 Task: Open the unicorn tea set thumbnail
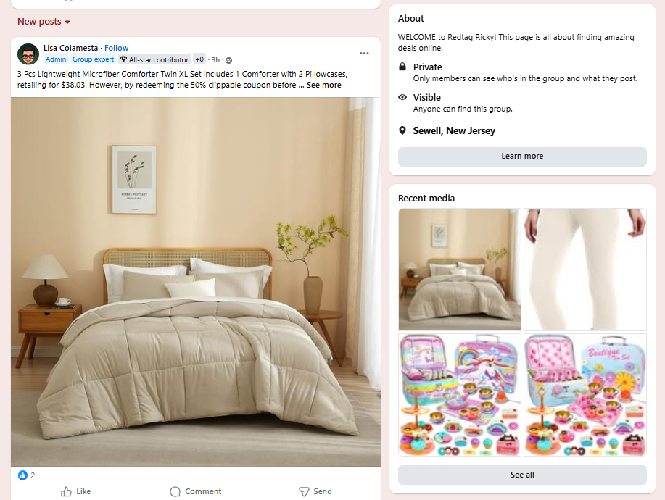[459, 395]
